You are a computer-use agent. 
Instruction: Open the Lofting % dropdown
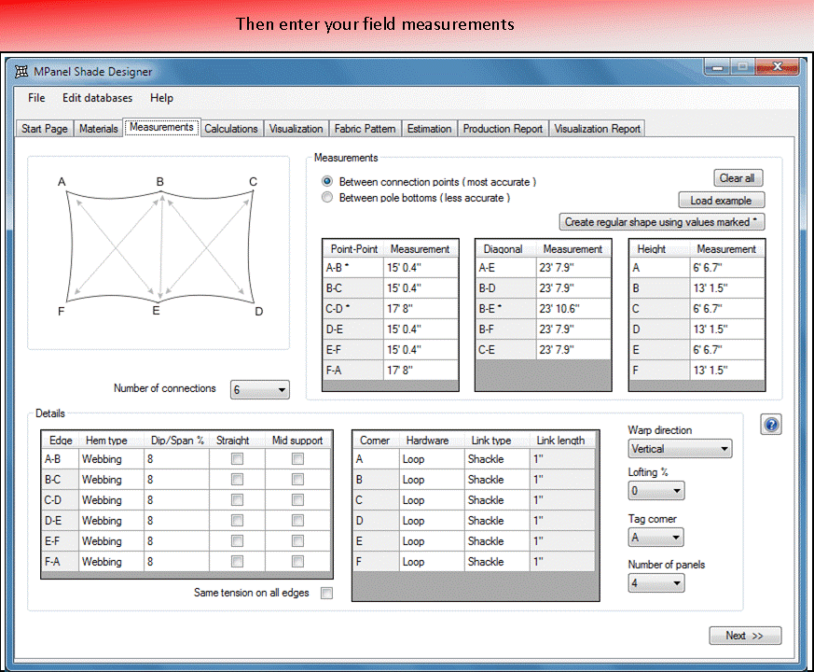(656, 491)
